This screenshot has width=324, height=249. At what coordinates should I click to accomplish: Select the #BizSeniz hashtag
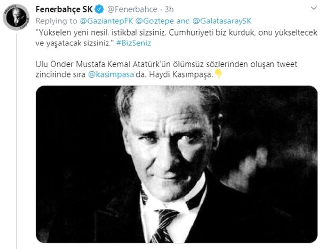tap(134, 43)
